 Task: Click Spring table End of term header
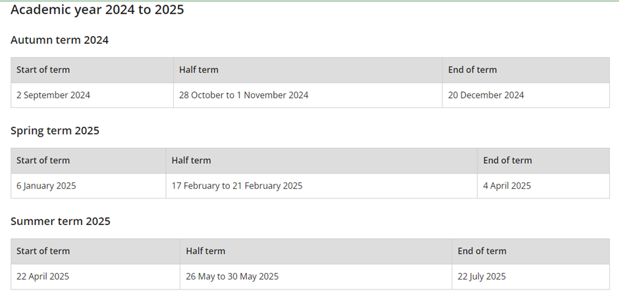click(x=543, y=161)
